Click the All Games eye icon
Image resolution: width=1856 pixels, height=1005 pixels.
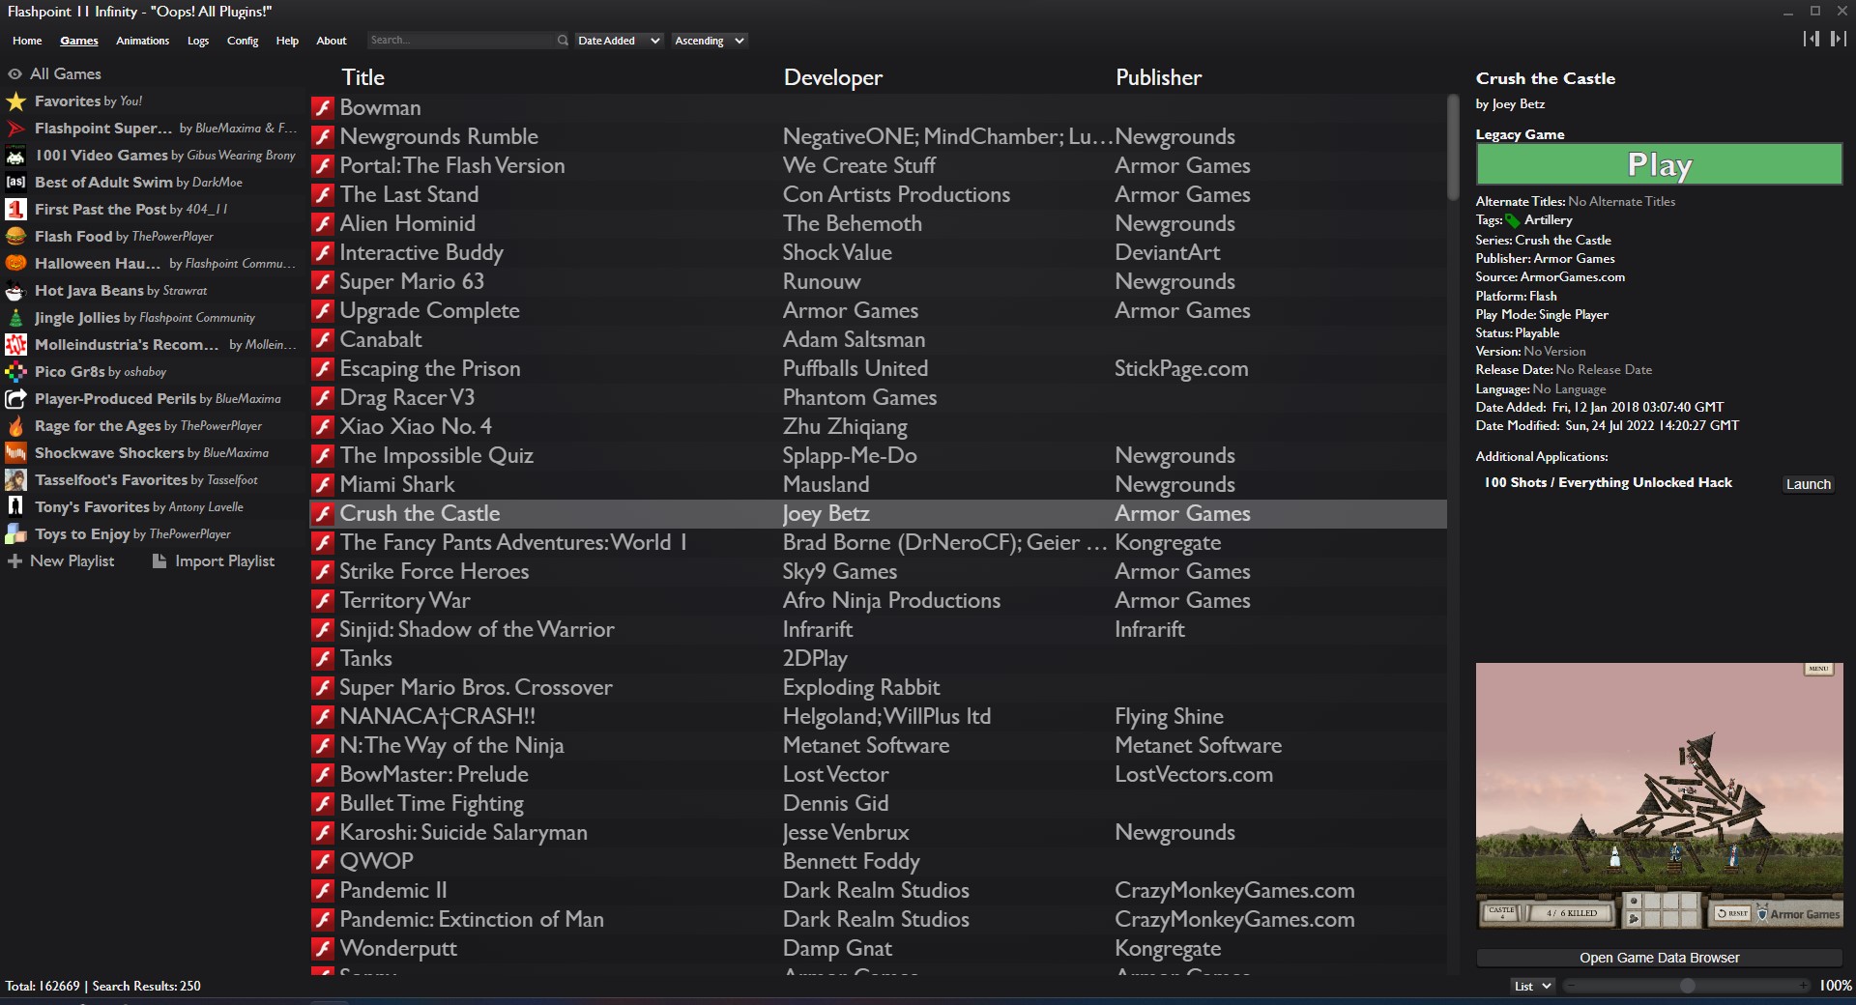pyautogui.click(x=14, y=74)
